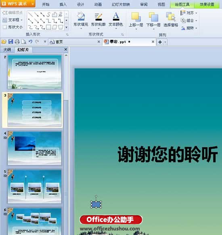
Task: Click the 文本颜色 text color icon
Action: tap(116, 16)
